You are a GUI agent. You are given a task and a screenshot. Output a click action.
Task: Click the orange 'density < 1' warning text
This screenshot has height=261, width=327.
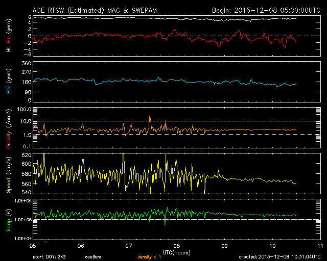point(149,257)
